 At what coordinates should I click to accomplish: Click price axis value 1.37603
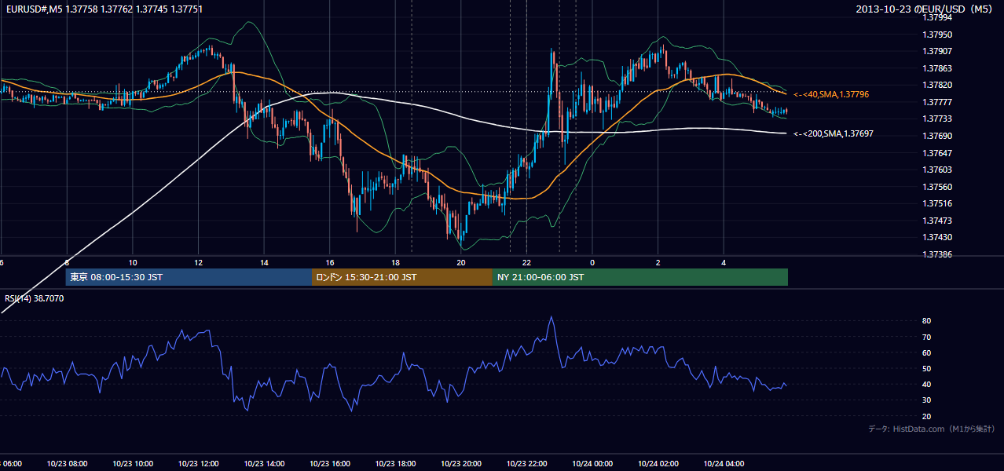937,170
